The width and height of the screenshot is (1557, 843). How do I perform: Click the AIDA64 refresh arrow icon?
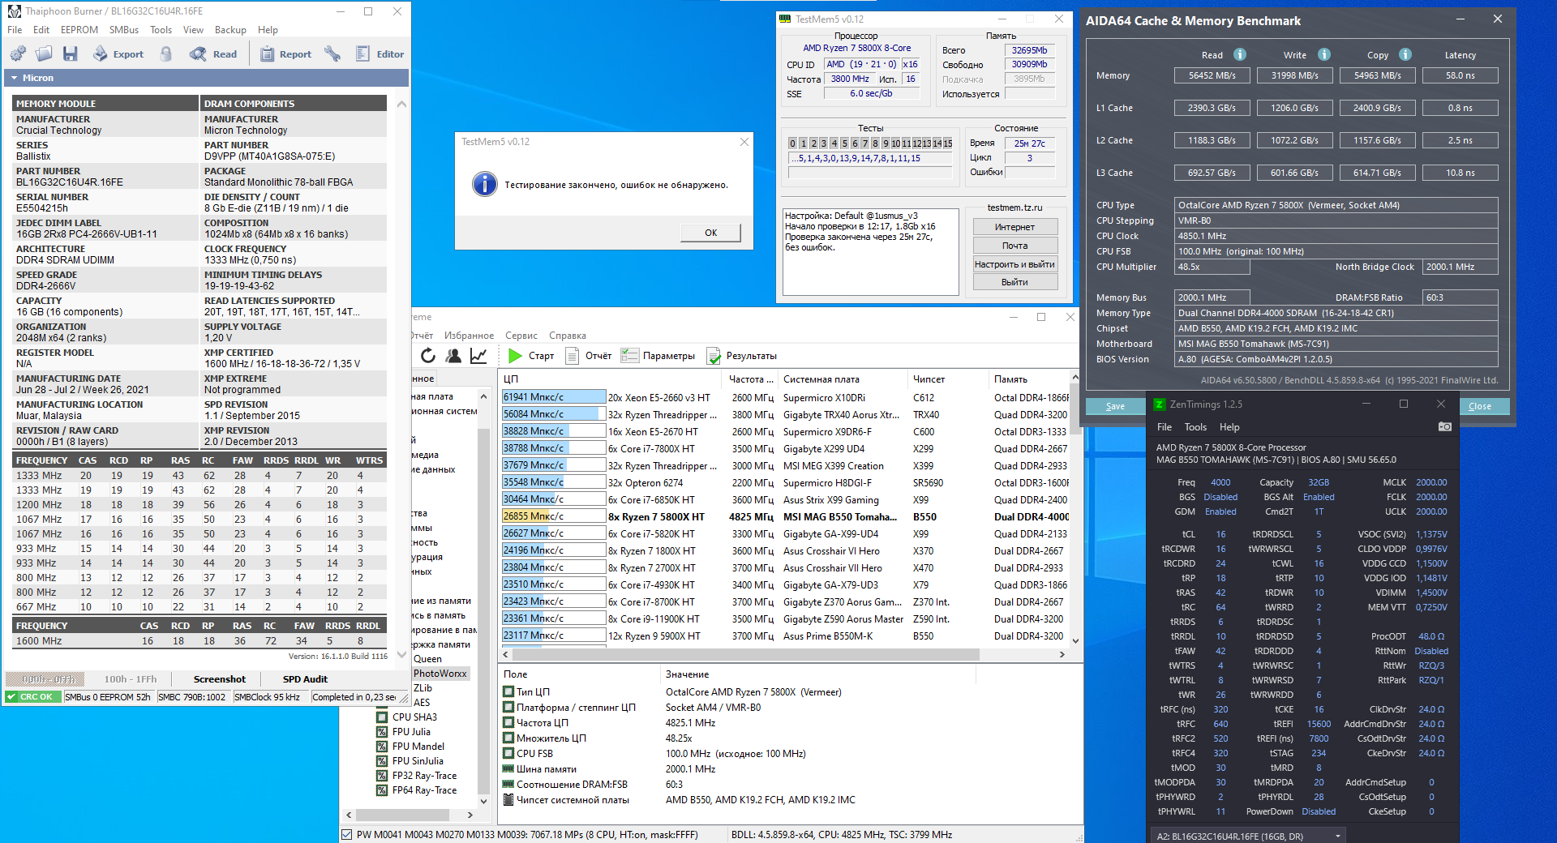tap(428, 356)
